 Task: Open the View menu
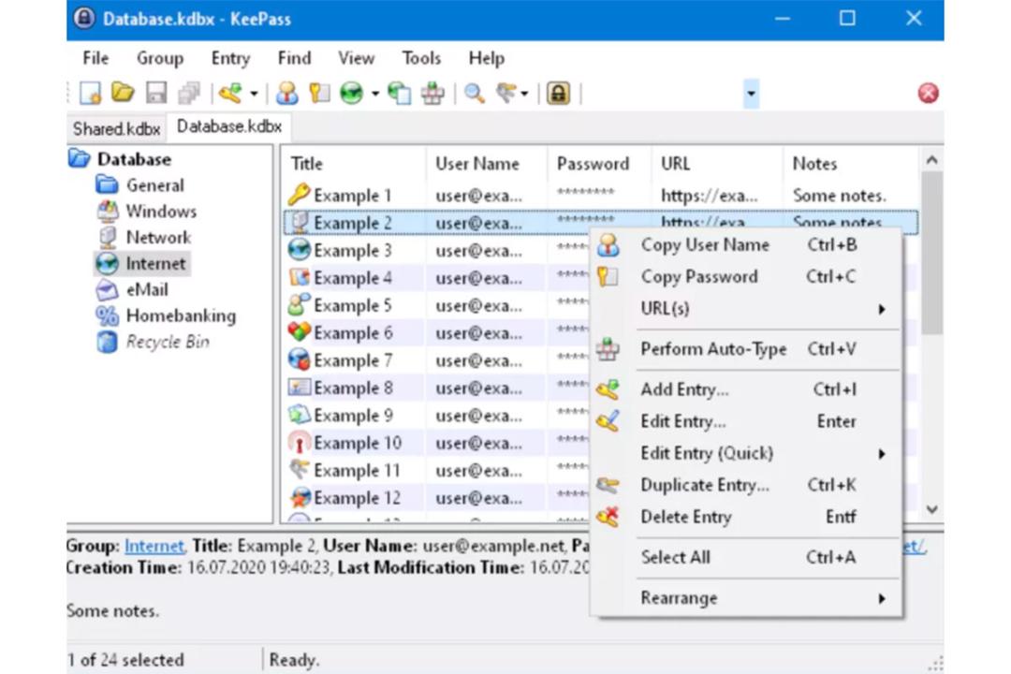(356, 58)
